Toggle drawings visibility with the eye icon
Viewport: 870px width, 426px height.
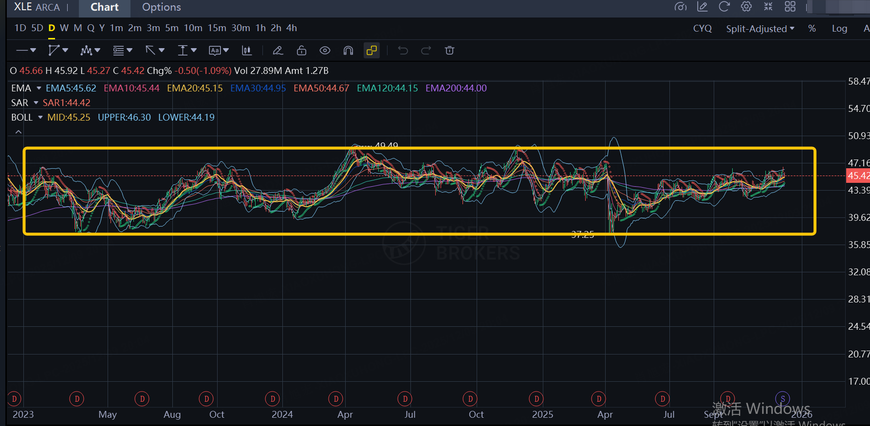pos(325,51)
